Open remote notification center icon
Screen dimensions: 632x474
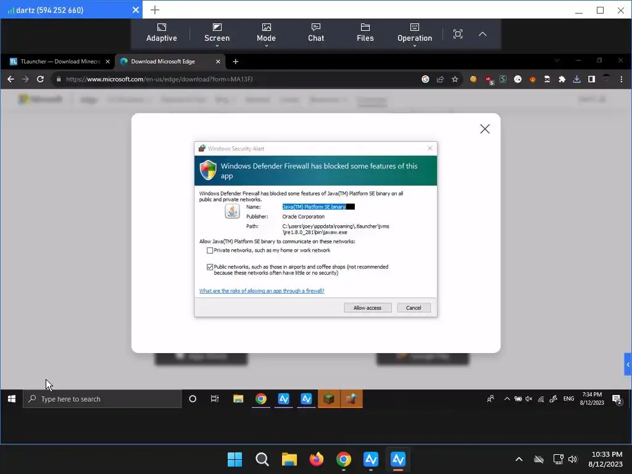point(617,399)
